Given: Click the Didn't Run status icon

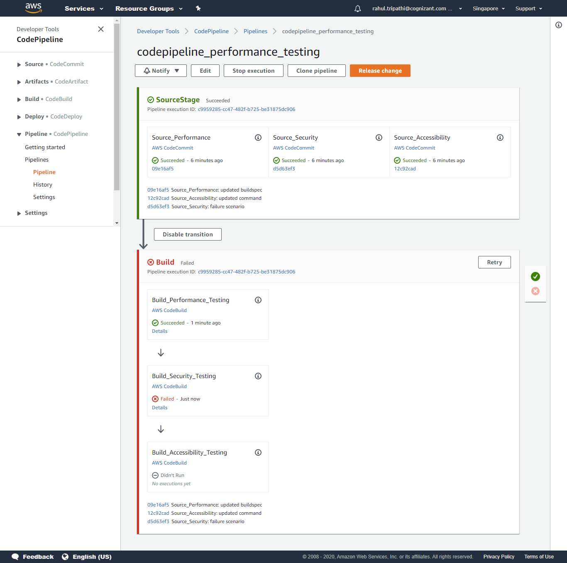Looking at the screenshot, I should pos(155,475).
